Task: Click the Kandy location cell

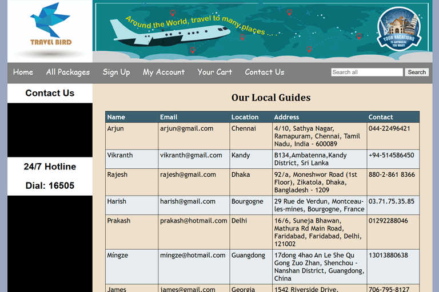Action: [251, 159]
